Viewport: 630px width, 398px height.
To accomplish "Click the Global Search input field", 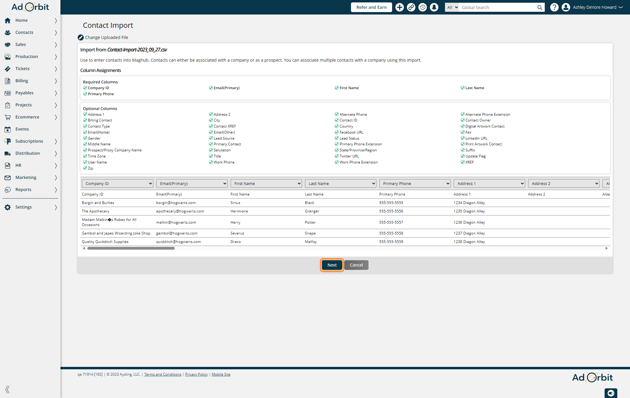I will click(498, 8).
